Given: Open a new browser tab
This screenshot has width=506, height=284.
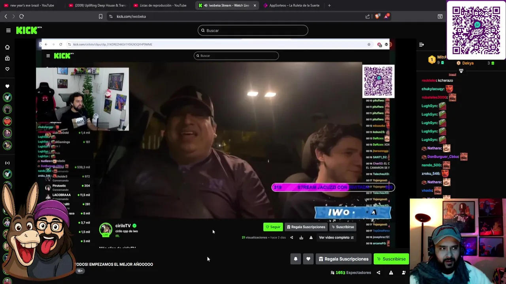Looking at the screenshot, I should [329, 6].
